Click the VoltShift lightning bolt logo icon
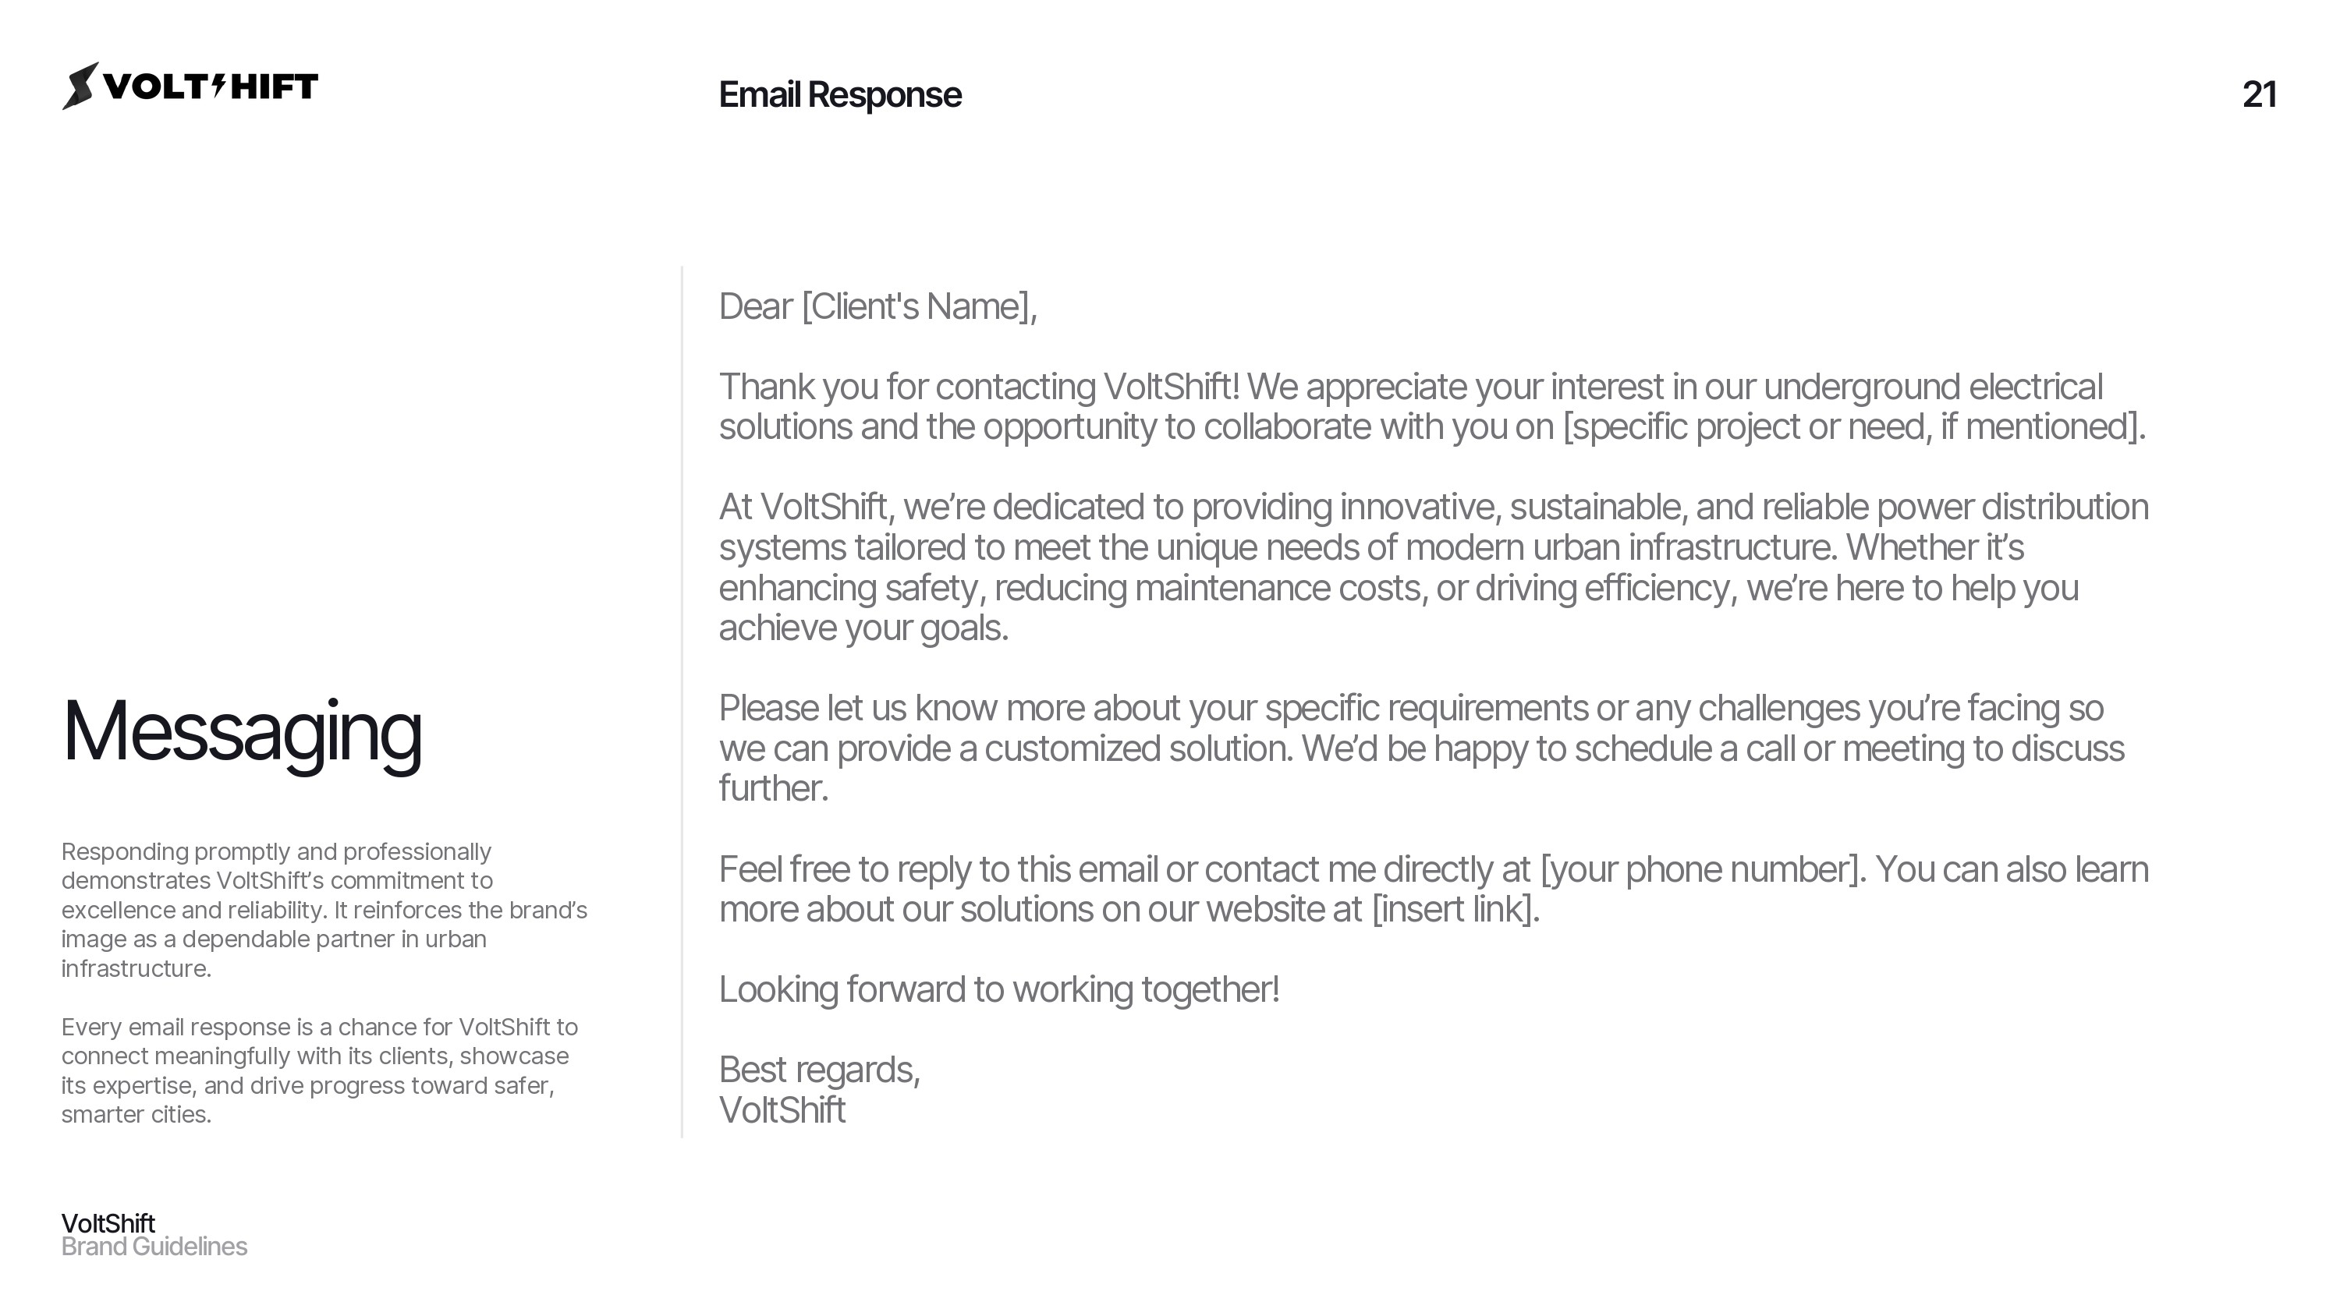The image size is (2340, 1316). 80,87
